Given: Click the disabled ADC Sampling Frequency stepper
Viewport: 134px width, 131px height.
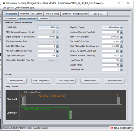Looking at the screenshot, I should [x=58, y=32].
